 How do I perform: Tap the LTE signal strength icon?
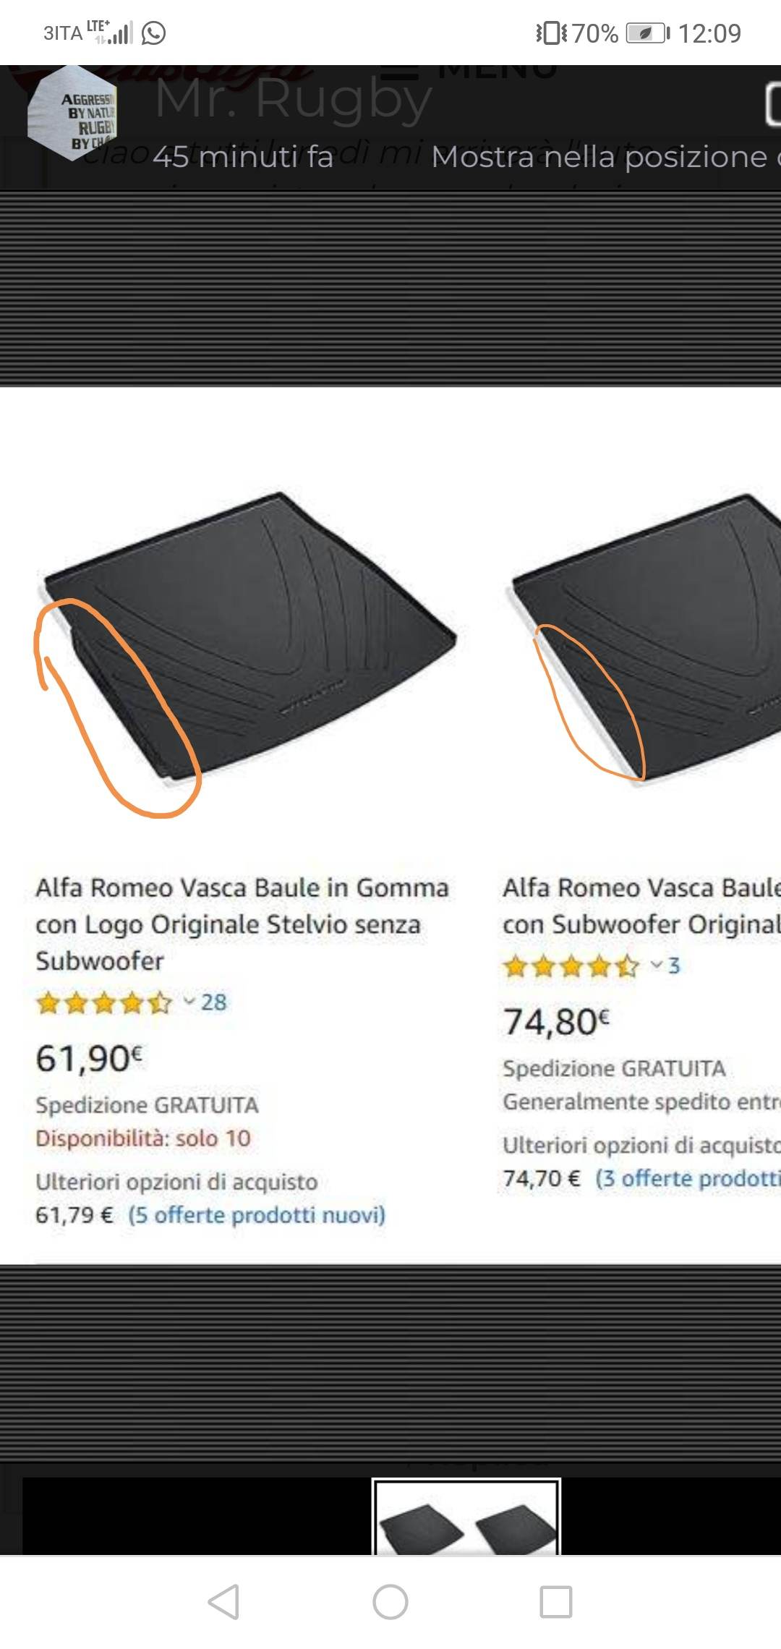coord(110,33)
